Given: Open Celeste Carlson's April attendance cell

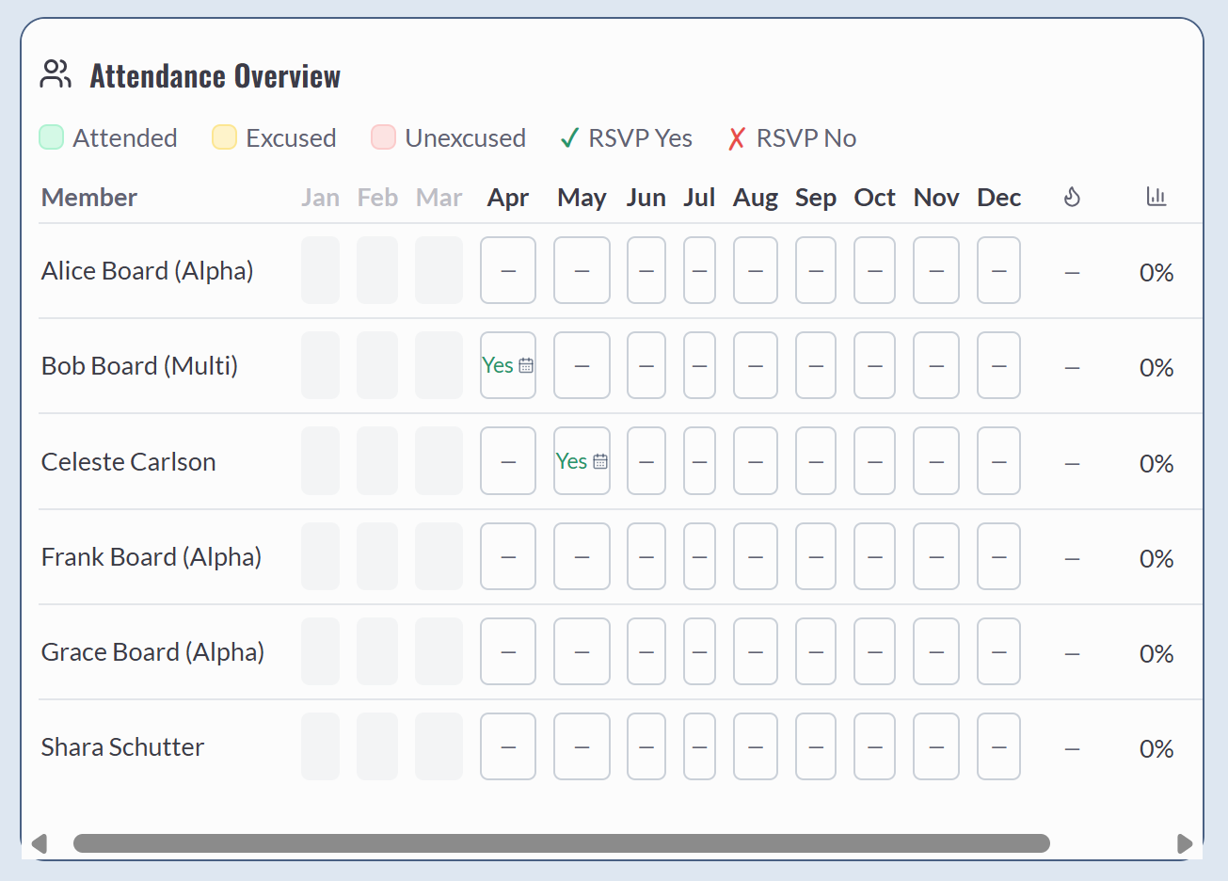Looking at the screenshot, I should tap(508, 461).
